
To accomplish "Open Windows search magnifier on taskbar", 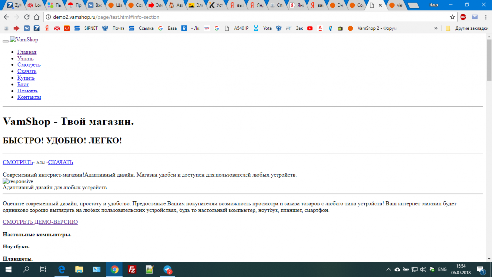I will [x=26, y=270].
